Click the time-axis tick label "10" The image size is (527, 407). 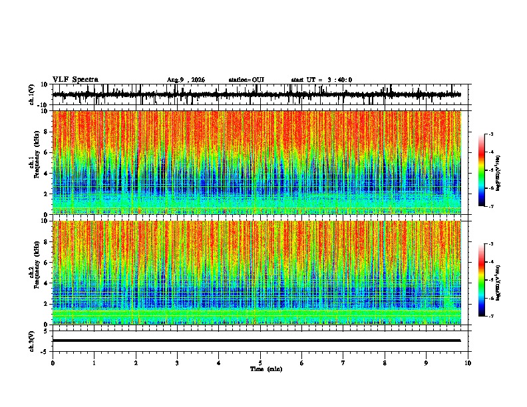pyautogui.click(x=468, y=363)
